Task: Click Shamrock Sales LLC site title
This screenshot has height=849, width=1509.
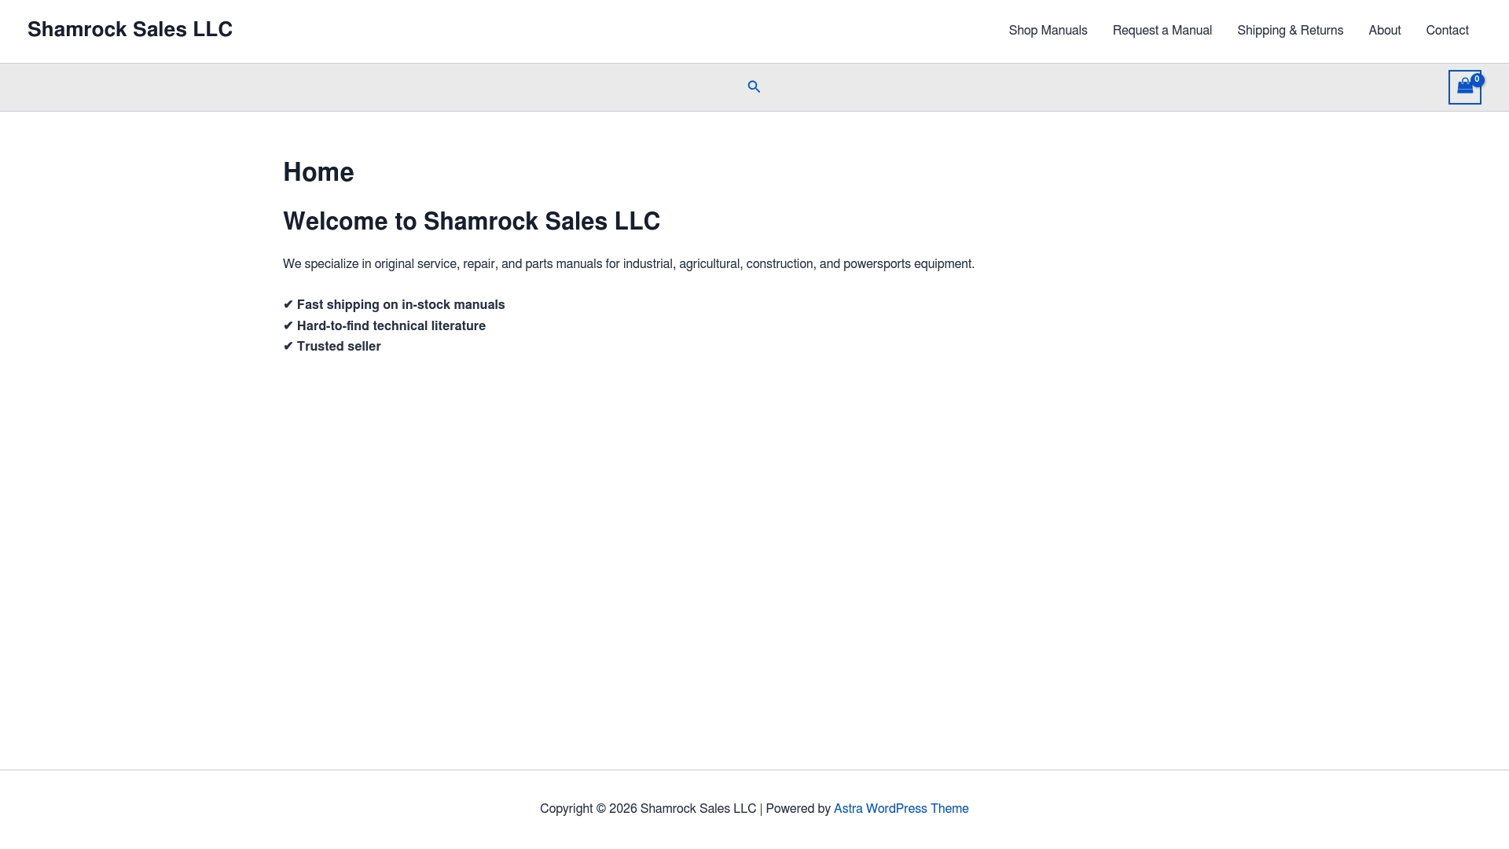Action: pos(130,30)
